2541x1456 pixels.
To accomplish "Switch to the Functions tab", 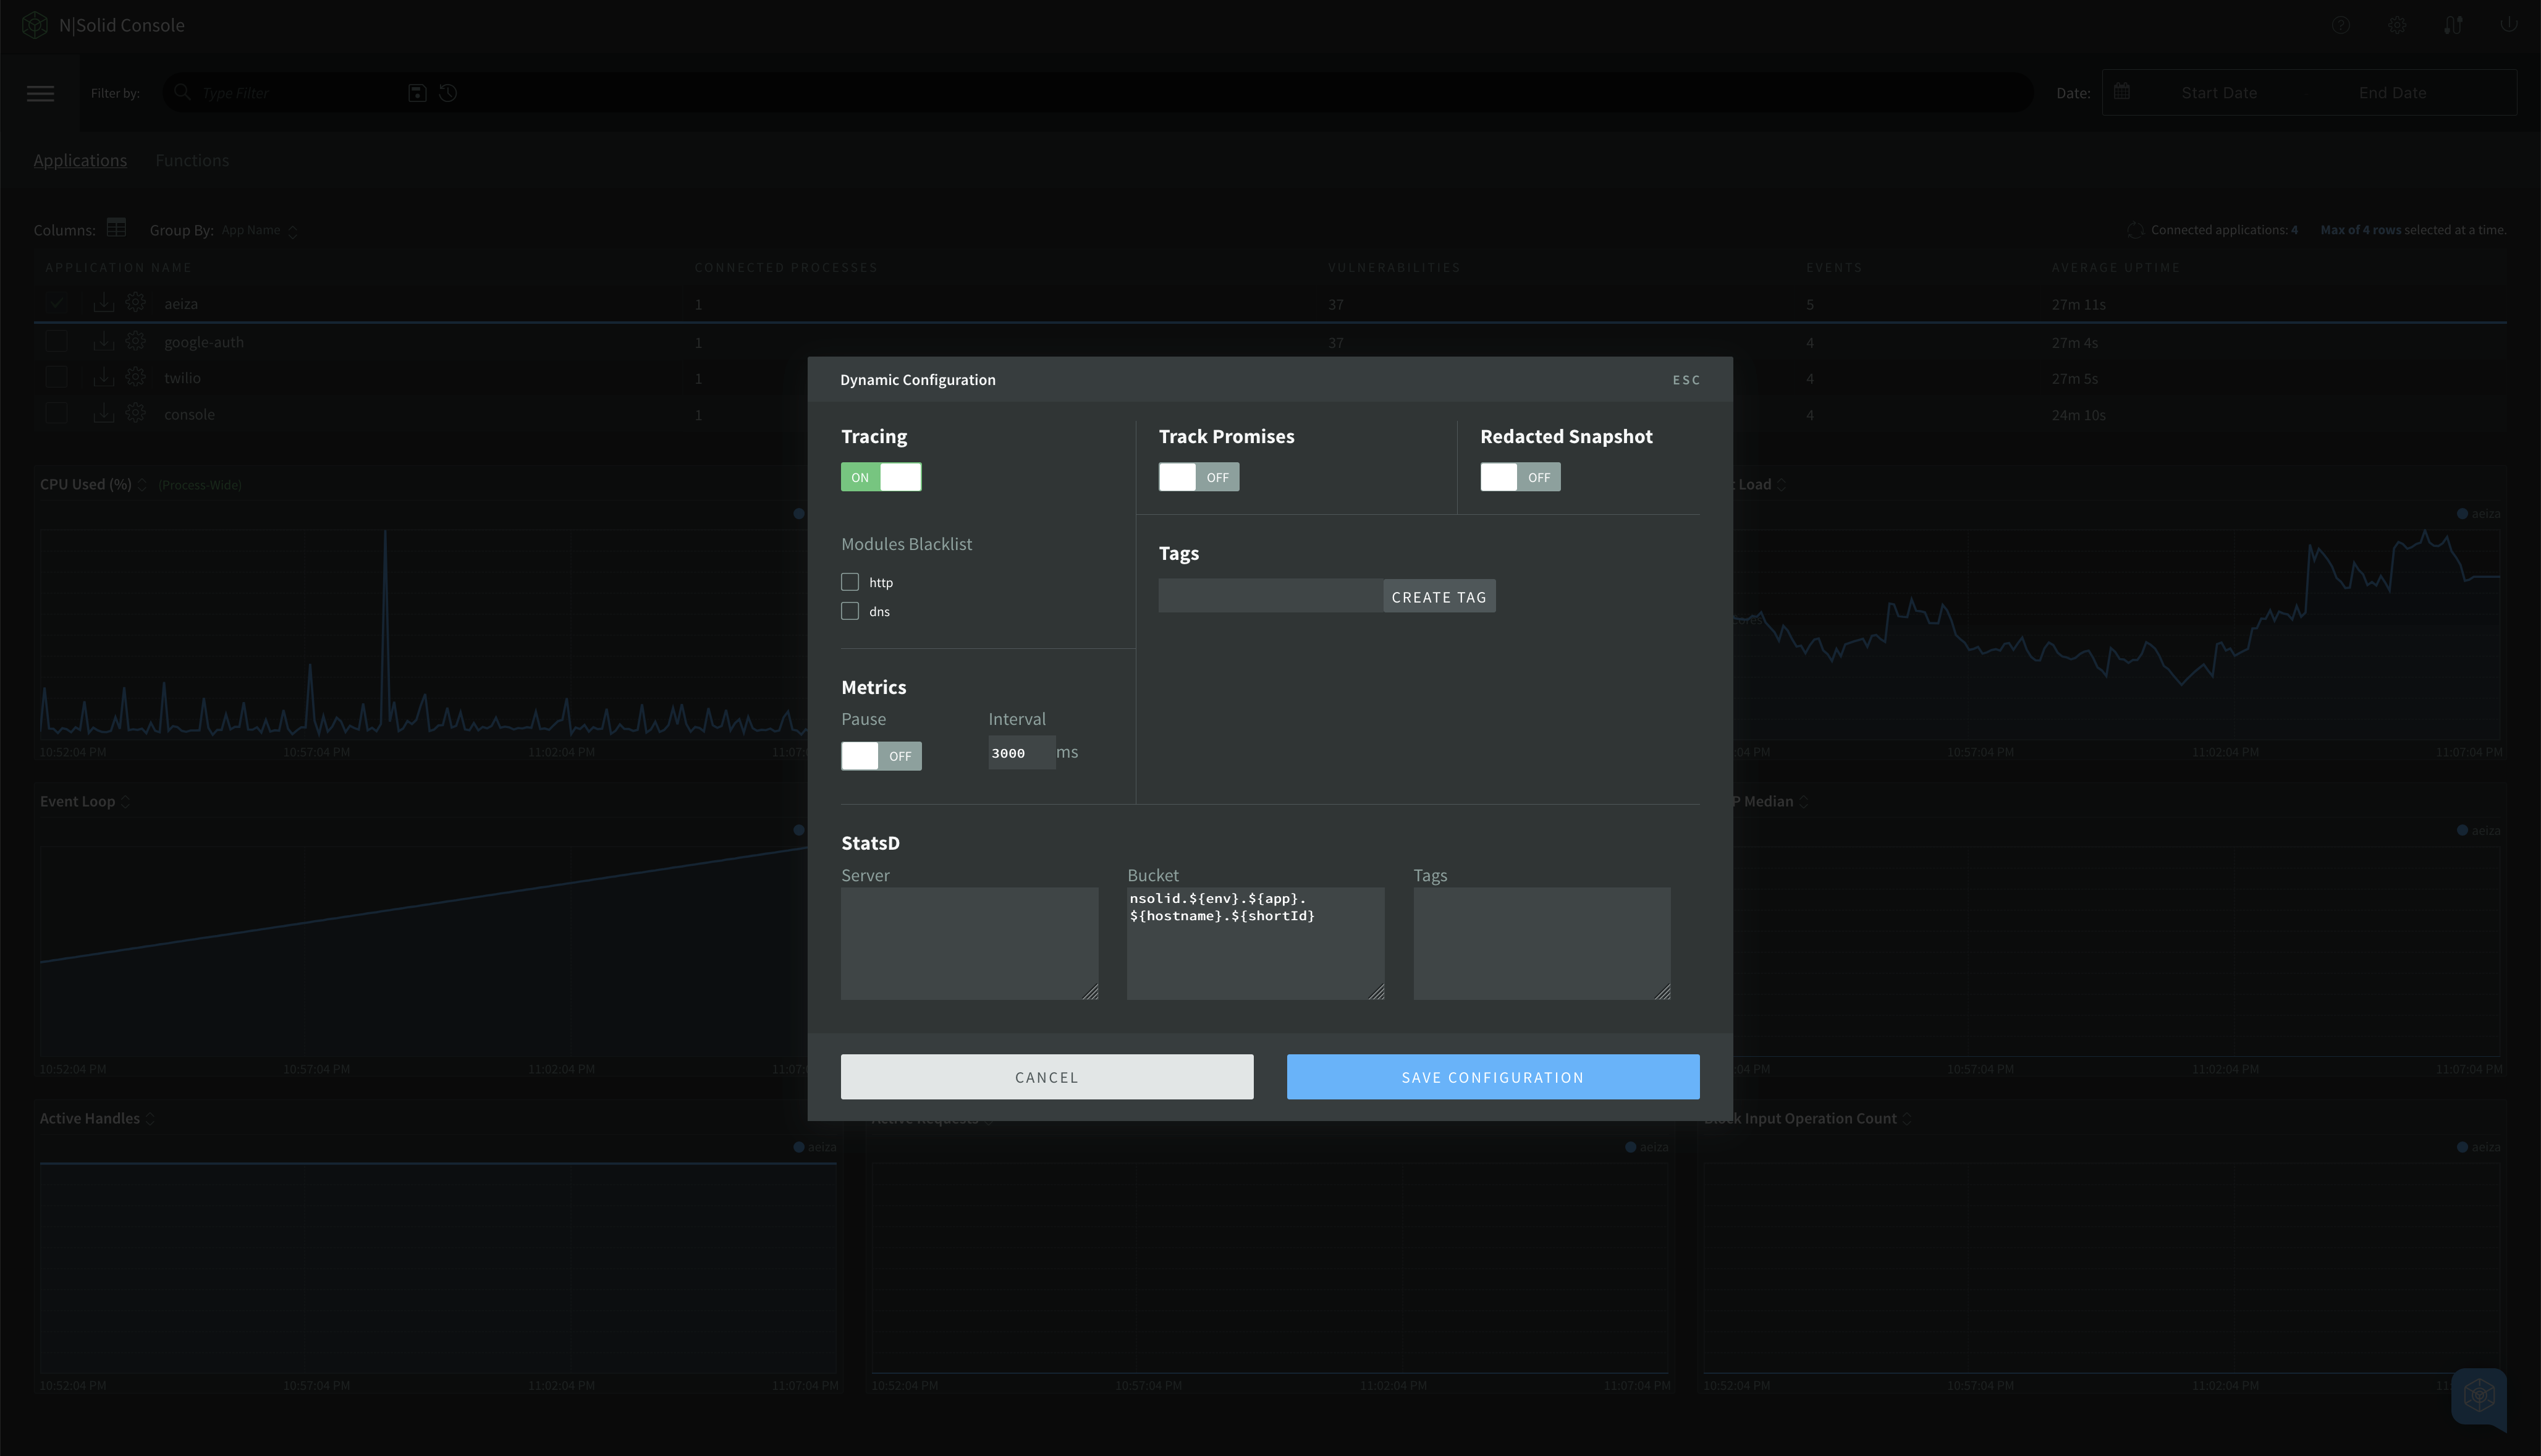I will click(192, 160).
